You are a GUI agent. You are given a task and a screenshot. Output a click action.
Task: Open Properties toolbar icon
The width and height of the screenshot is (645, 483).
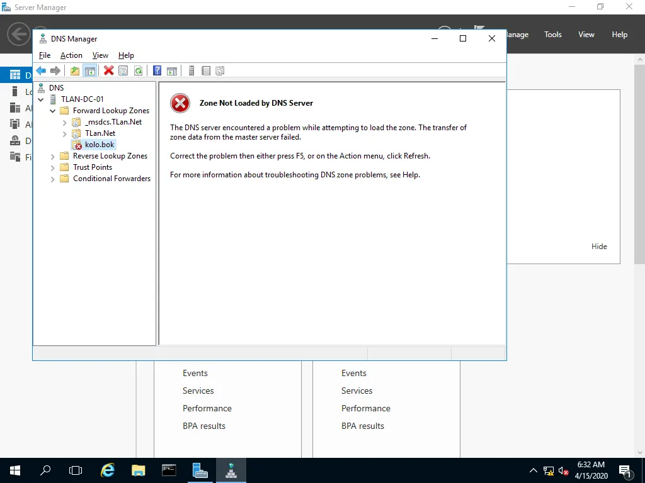(123, 70)
